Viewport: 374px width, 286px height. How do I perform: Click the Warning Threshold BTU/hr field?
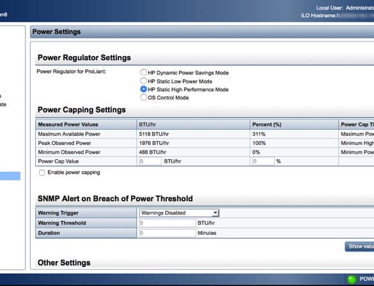(x=168, y=223)
